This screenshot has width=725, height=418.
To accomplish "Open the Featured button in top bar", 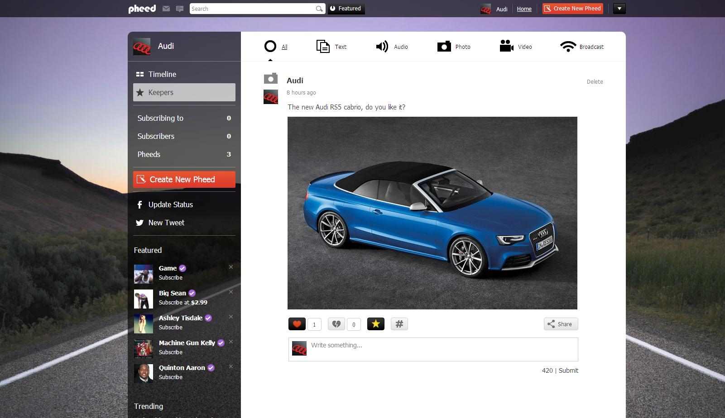I will [346, 9].
